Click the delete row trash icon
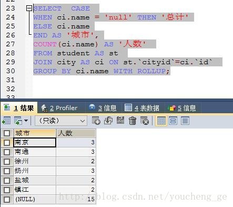233x207 pixels. [x=133, y=121]
